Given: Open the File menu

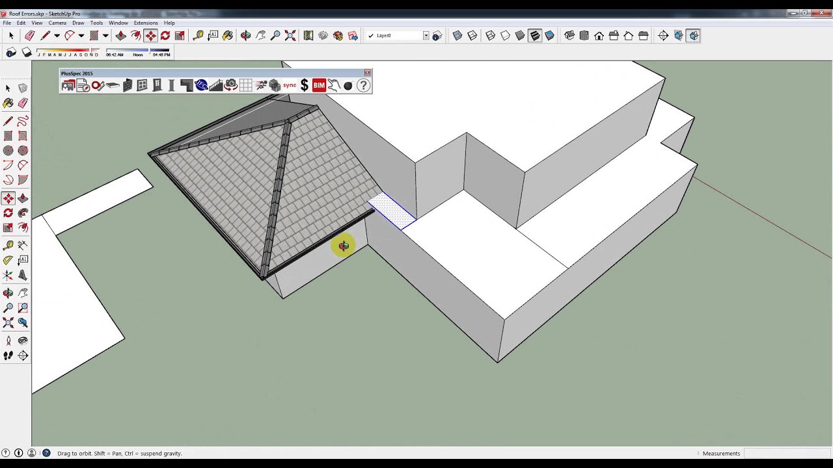Looking at the screenshot, I should click(x=7, y=23).
